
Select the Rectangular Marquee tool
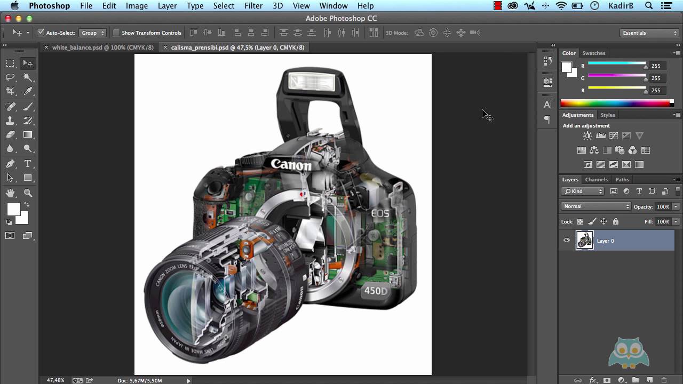pyautogui.click(x=10, y=63)
